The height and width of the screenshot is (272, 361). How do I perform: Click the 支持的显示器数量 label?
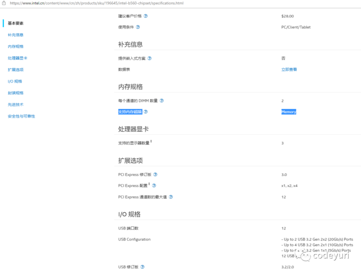click(x=134, y=143)
